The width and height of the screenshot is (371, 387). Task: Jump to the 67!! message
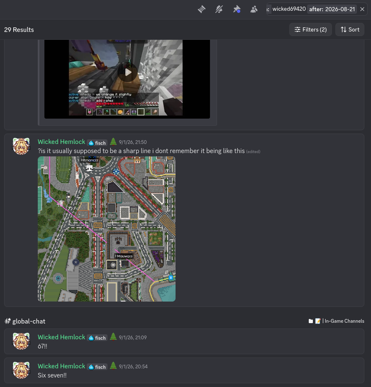point(42,346)
